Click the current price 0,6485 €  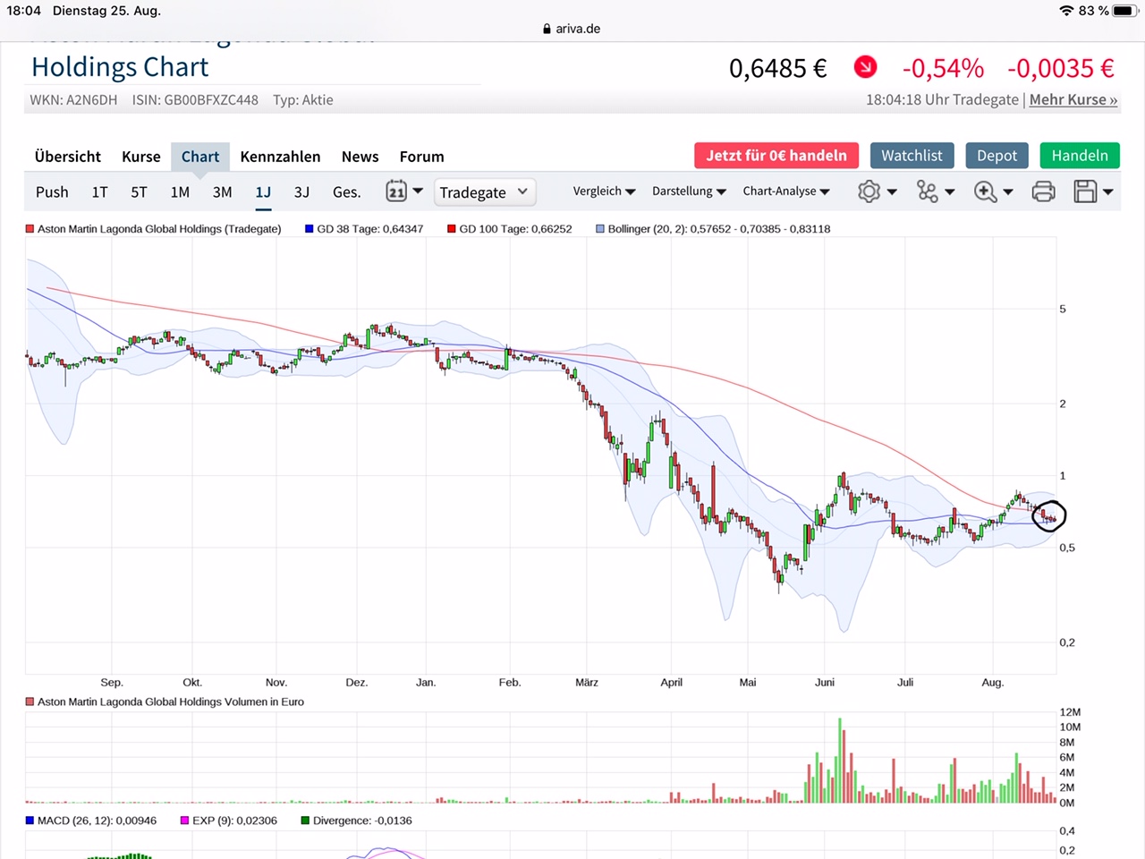(778, 68)
